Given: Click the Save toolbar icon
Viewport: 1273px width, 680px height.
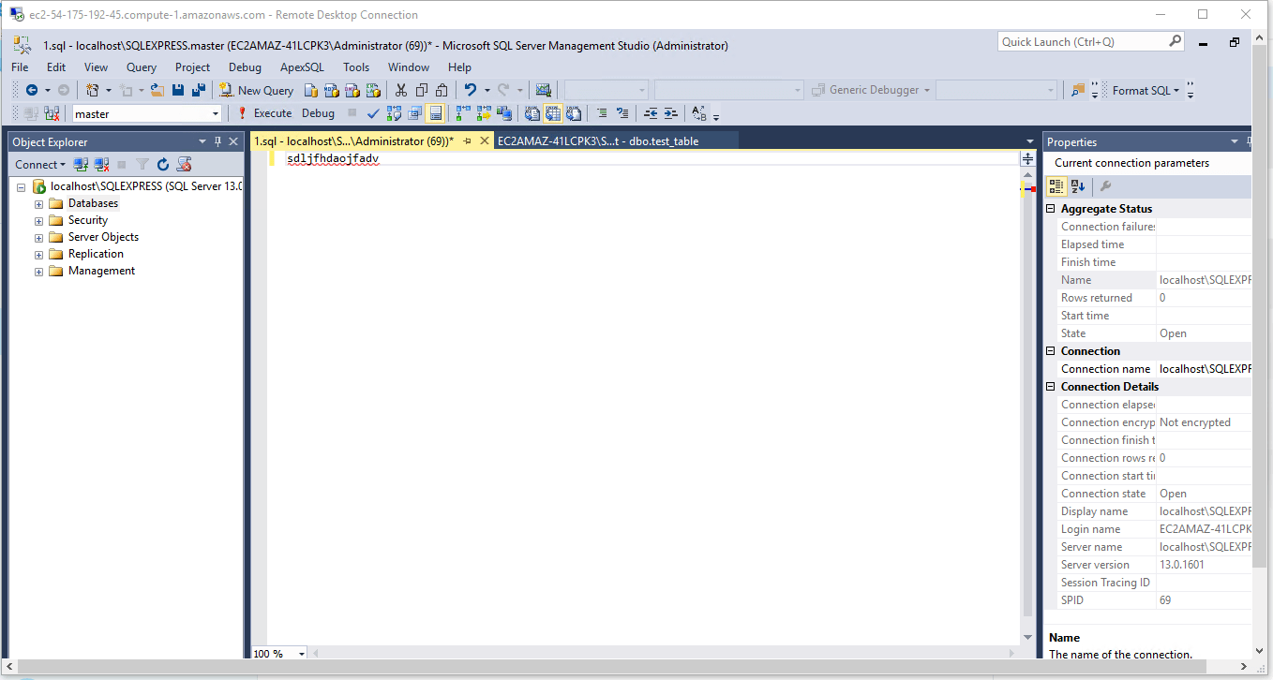Looking at the screenshot, I should pyautogui.click(x=178, y=90).
